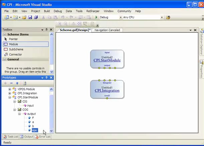Open the Community menu
Image resolution: width=204 pixels, height=146 pixels.
pos(125,11)
